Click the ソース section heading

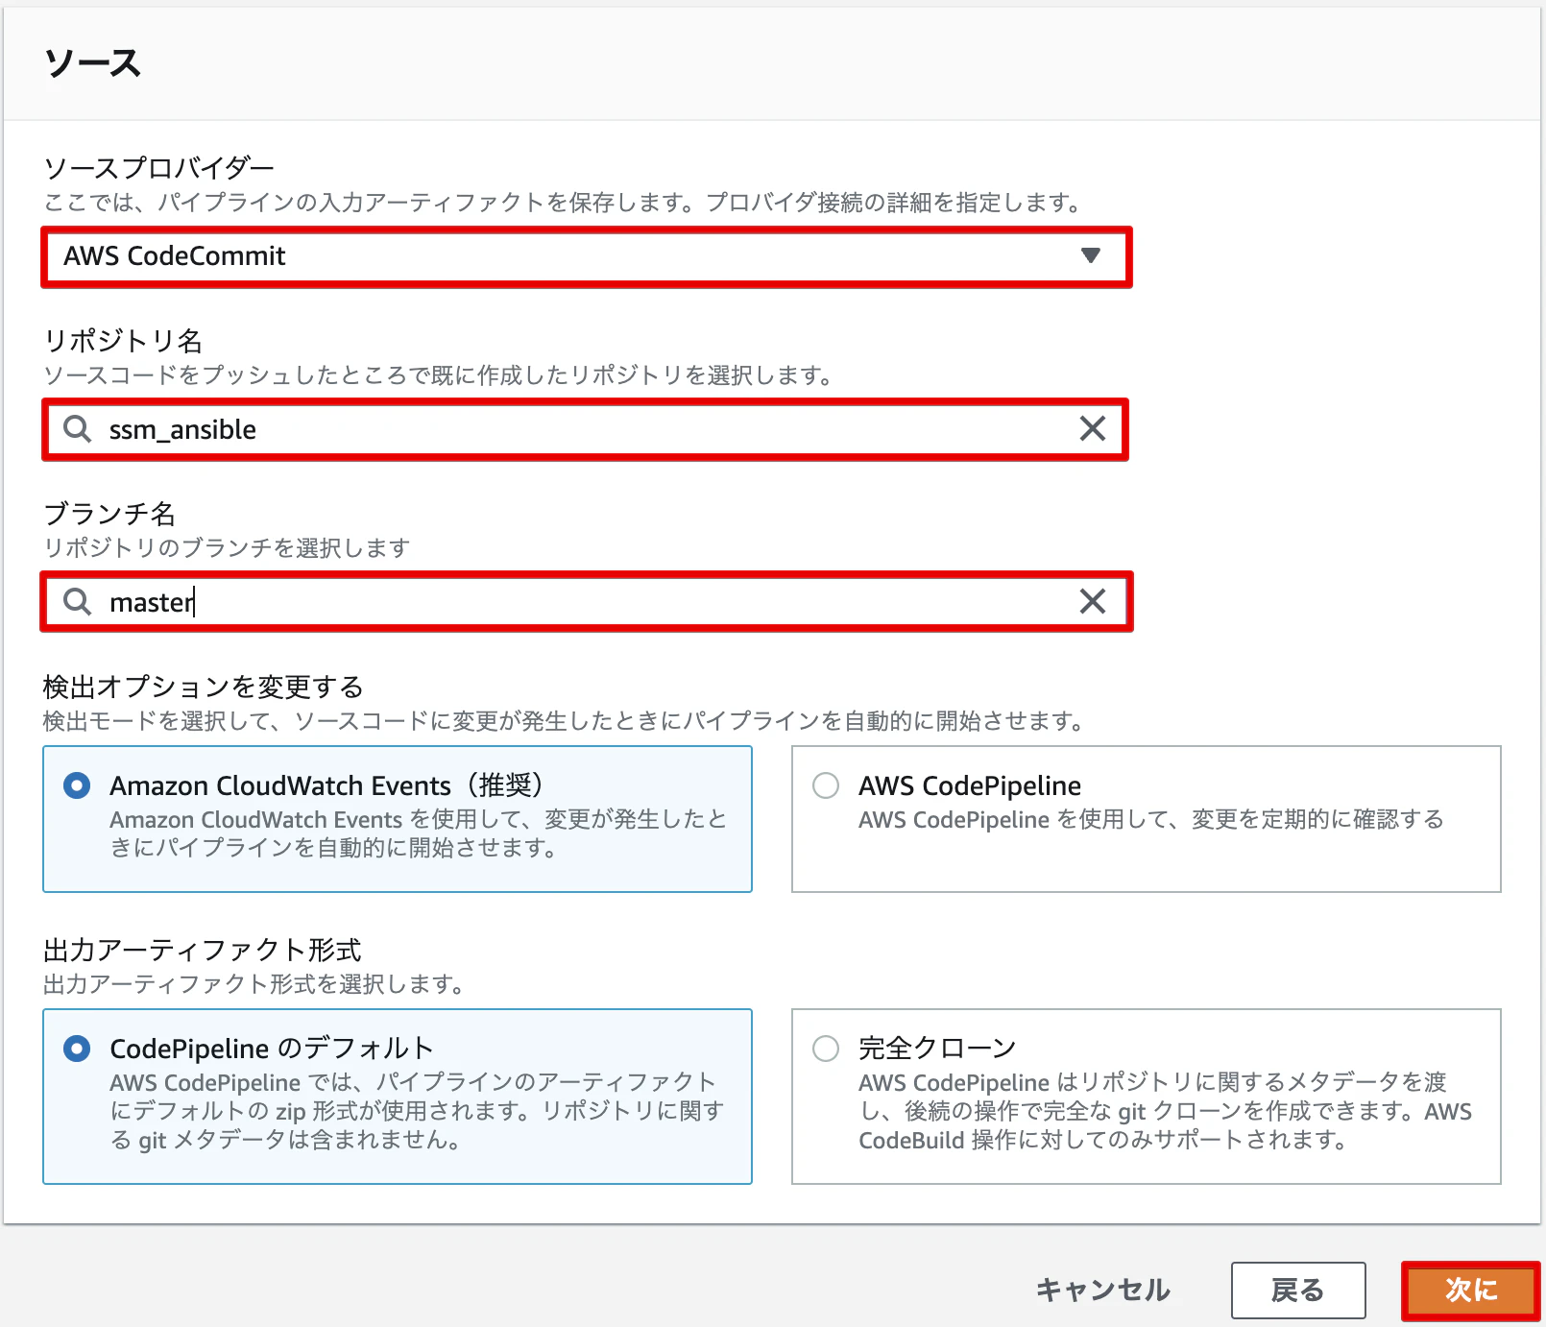click(93, 63)
